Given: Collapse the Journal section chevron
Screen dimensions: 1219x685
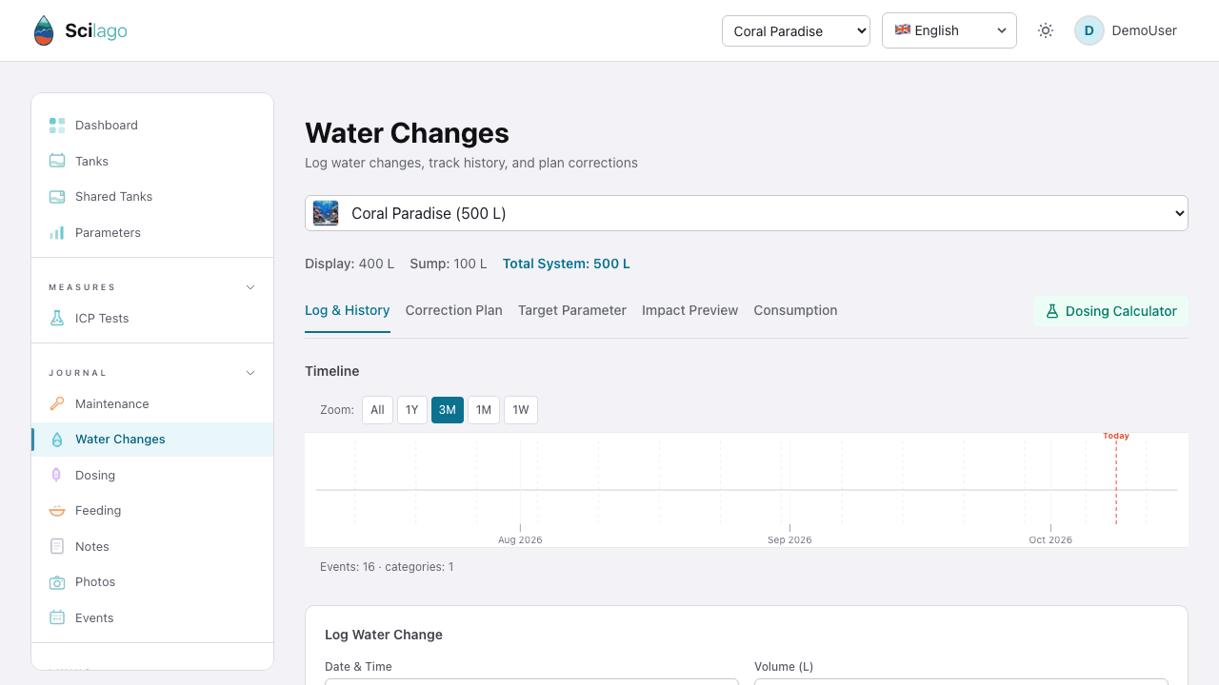Looking at the screenshot, I should click(x=250, y=373).
